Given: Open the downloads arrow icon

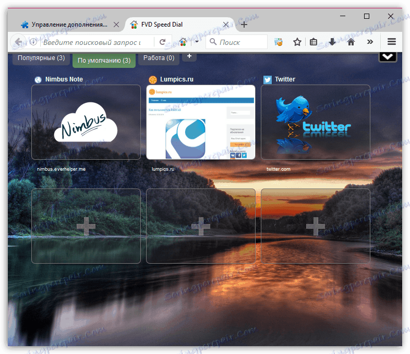Looking at the screenshot, I should pyautogui.click(x=332, y=42).
